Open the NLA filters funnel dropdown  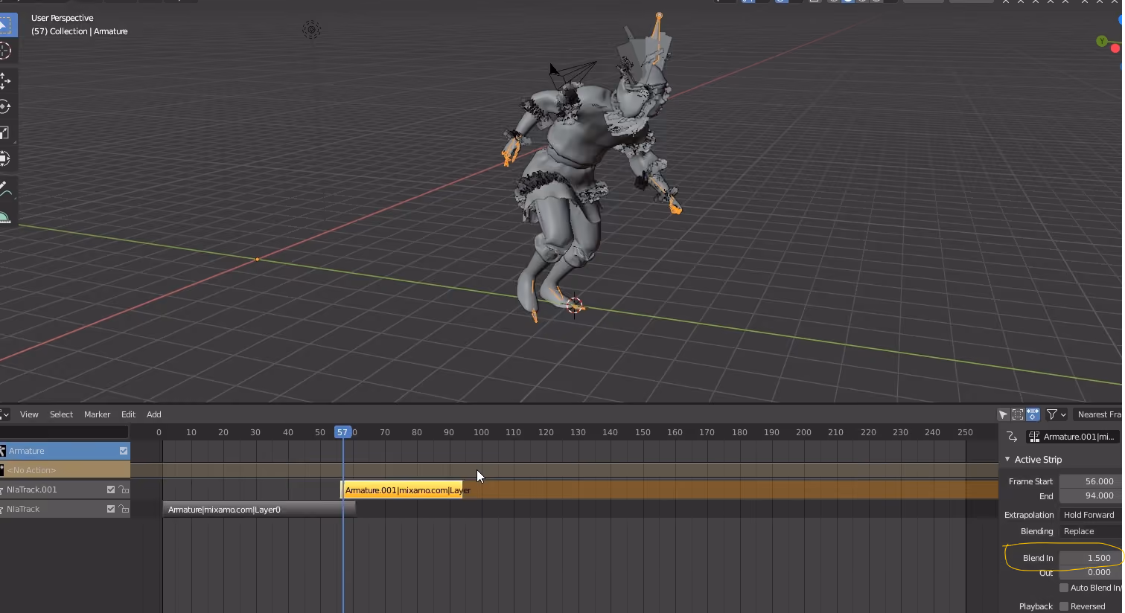(1056, 414)
